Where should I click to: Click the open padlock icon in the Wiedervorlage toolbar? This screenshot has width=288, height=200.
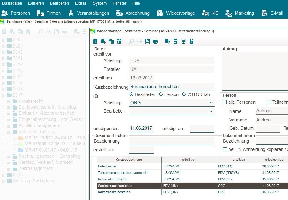(x=191, y=41)
